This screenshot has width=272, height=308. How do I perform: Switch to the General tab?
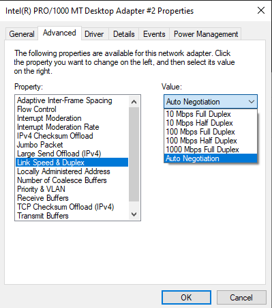point(22,34)
